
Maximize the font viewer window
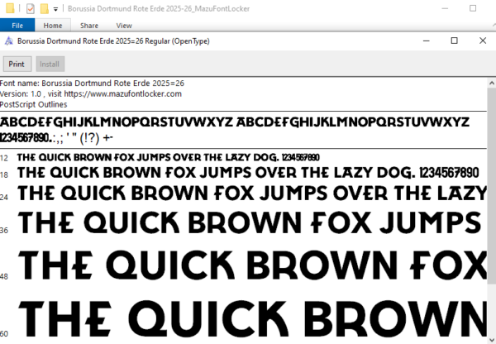454,41
